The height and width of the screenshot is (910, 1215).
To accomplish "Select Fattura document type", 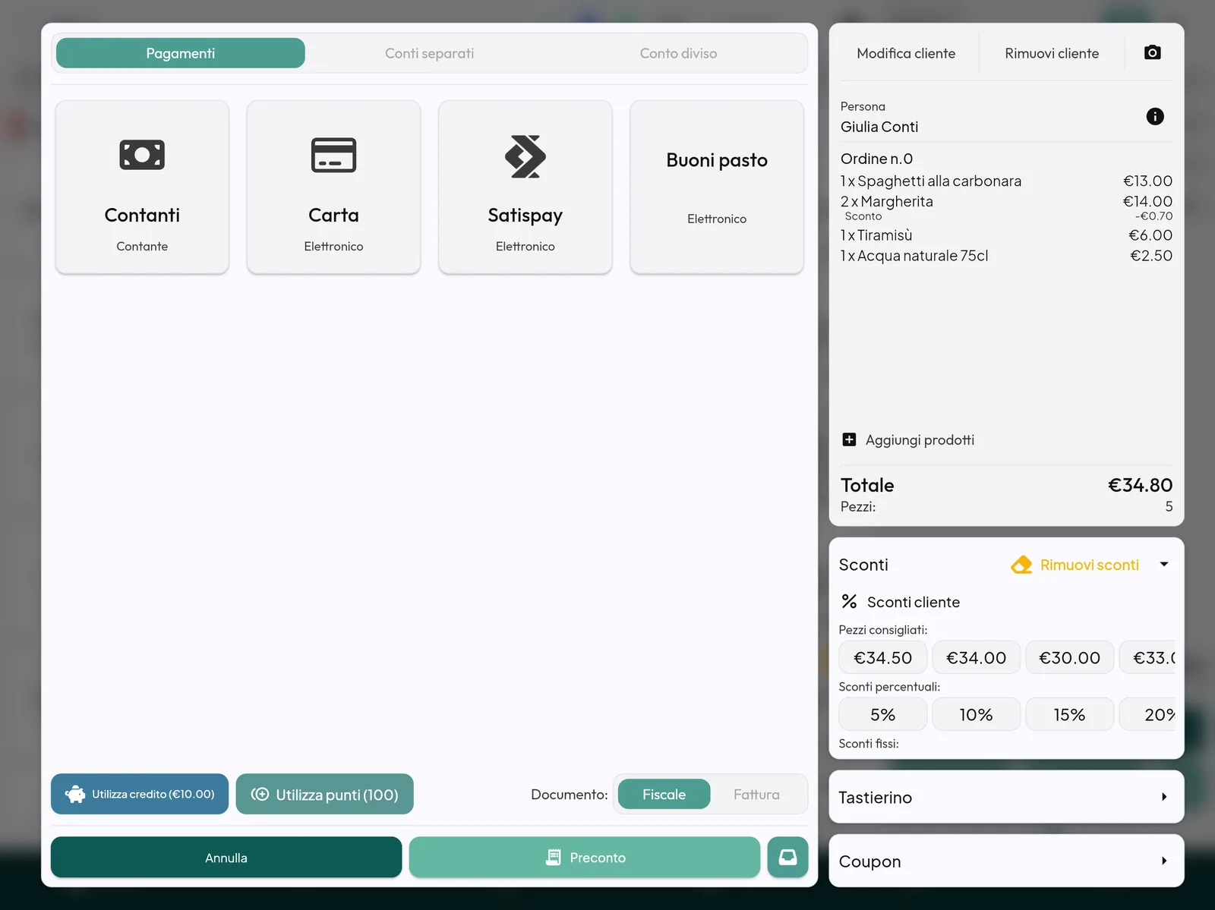I will coord(756,794).
